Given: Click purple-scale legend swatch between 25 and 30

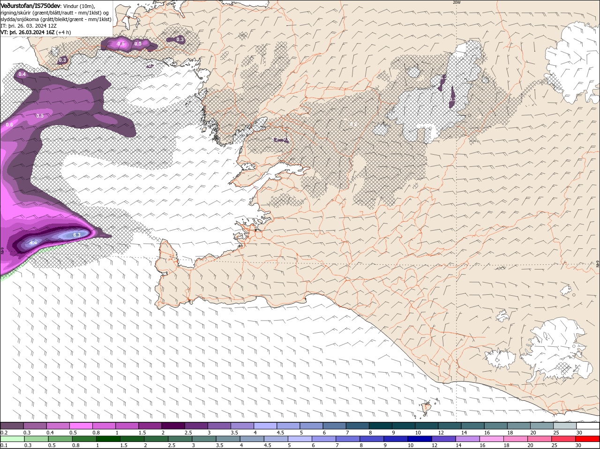Looking at the screenshot, I should 565,426.
